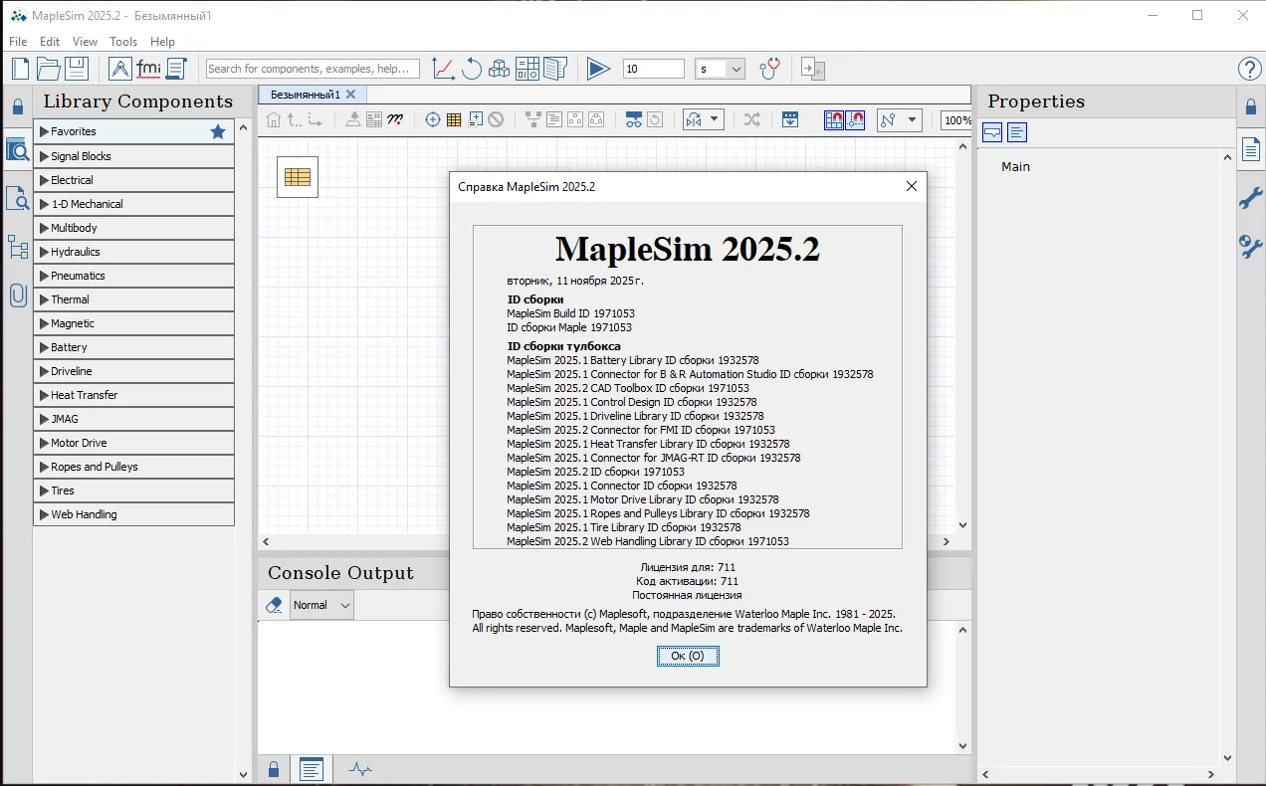The height and width of the screenshot is (786, 1266).
Task: Click the stethoscope diagnostics icon
Action: pos(769,69)
